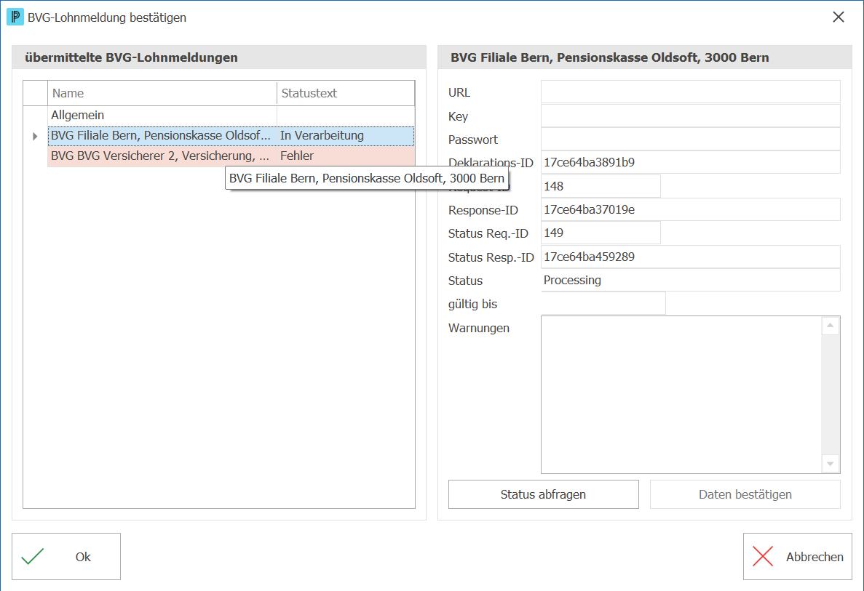Click the Response-ID field 17ce64ba37019e
Viewport: 864px width, 591px height.
[691, 209]
